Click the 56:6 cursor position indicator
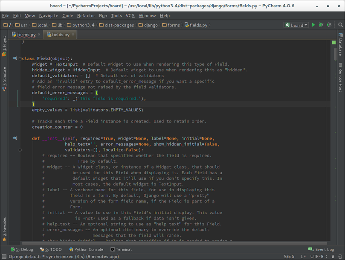The image size is (345, 260). click(289, 257)
